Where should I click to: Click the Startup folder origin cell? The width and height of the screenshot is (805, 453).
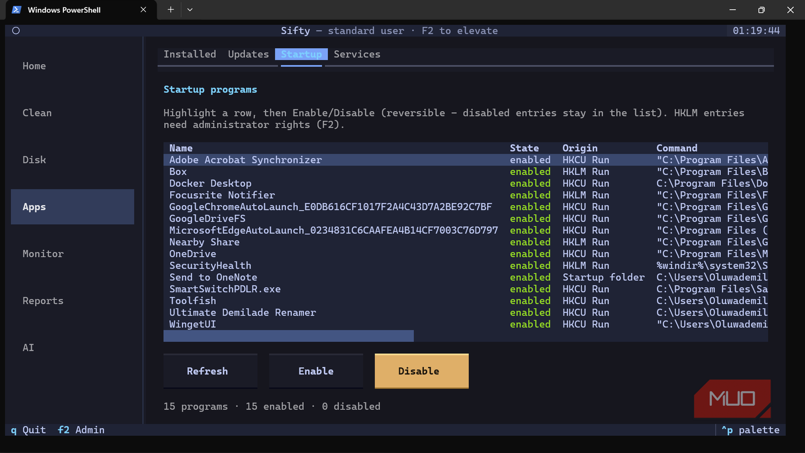point(603,277)
